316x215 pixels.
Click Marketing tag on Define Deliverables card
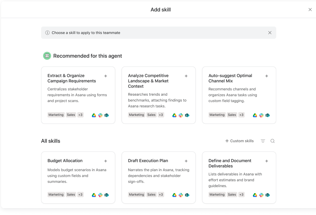tap(217, 194)
